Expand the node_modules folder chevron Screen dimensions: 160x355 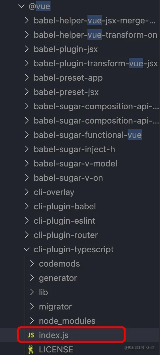(x=32, y=321)
